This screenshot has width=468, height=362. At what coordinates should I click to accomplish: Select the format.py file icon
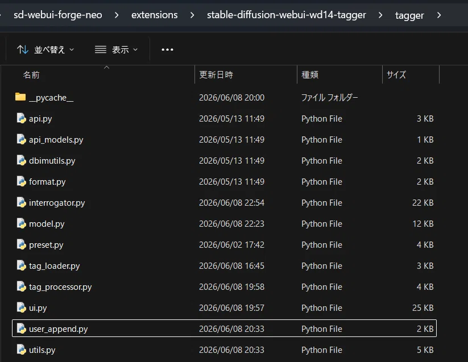pos(21,182)
